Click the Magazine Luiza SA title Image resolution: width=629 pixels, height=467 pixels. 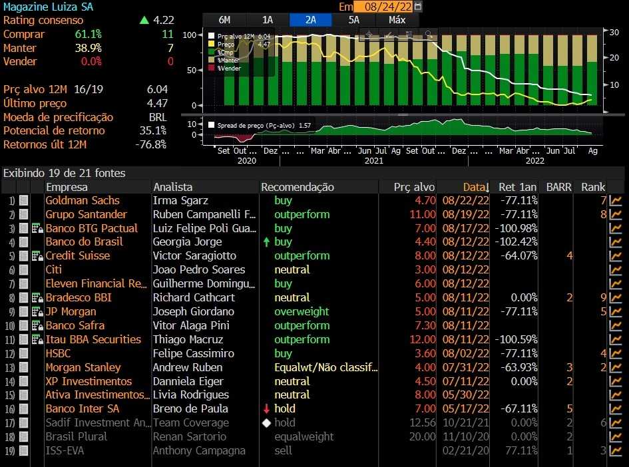click(48, 7)
